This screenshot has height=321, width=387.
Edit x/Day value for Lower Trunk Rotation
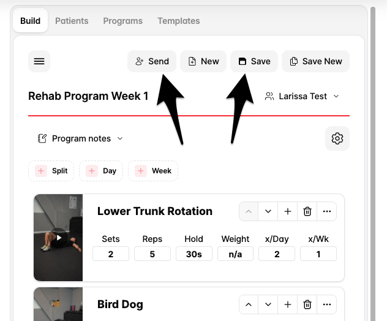tap(277, 254)
